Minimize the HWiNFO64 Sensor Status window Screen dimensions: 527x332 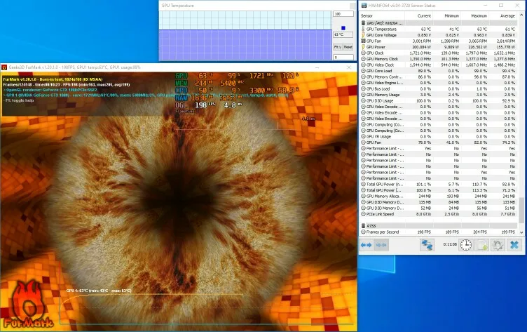click(x=486, y=6)
